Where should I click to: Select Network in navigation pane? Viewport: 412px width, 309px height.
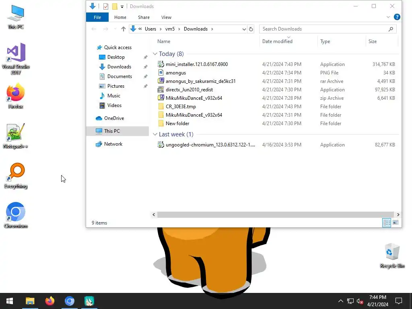113,144
